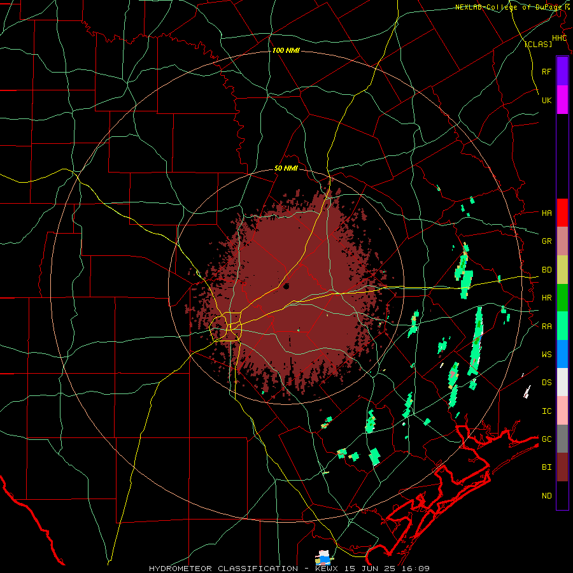573x573 pixels.
Task: Select the dusty pink GR legend swatch
Action: coord(562,241)
